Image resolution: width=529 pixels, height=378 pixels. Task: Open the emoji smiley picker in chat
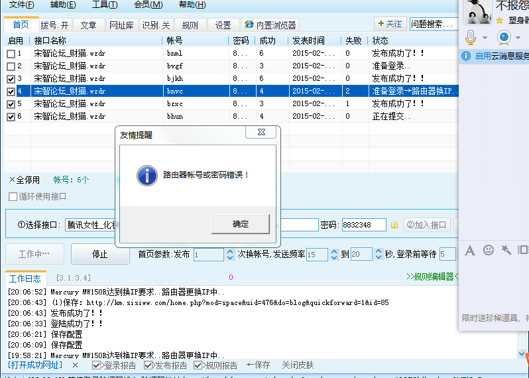(x=488, y=250)
